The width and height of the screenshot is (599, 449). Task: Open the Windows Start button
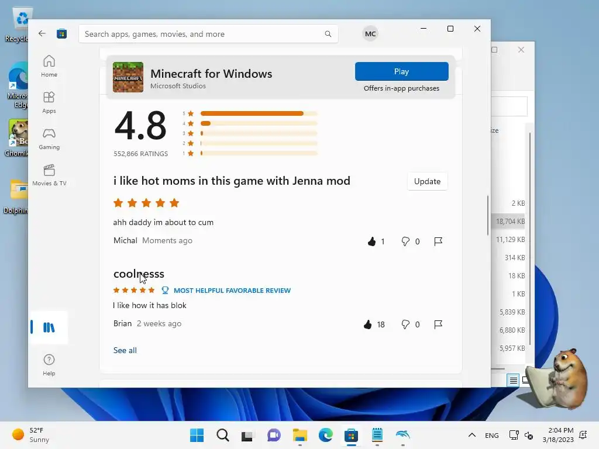tap(197, 435)
